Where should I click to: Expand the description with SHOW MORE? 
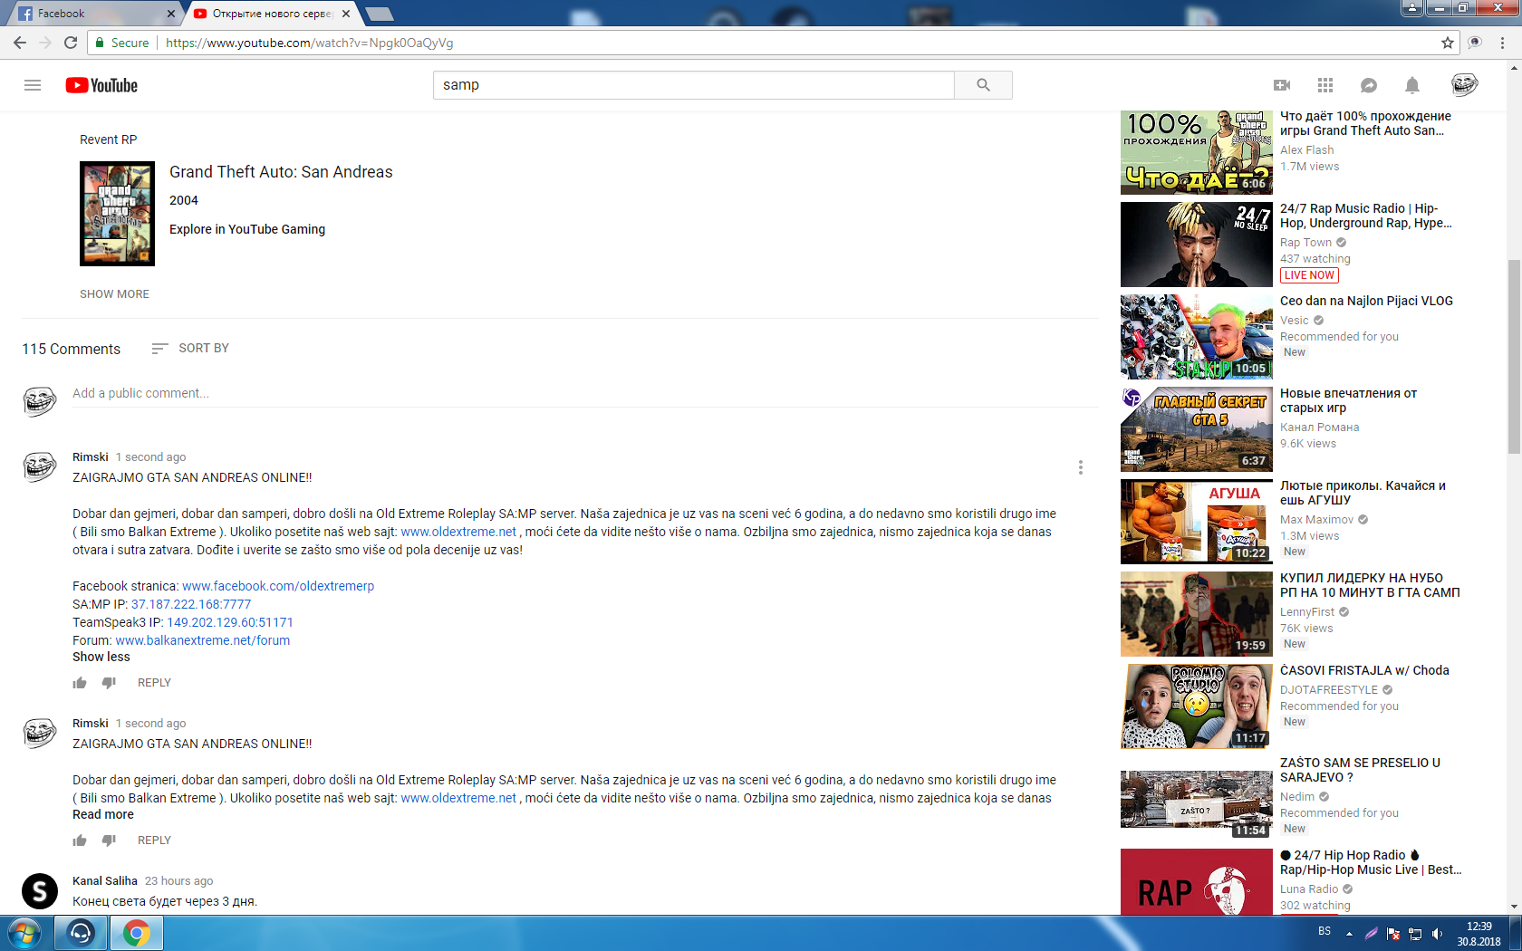point(114,294)
